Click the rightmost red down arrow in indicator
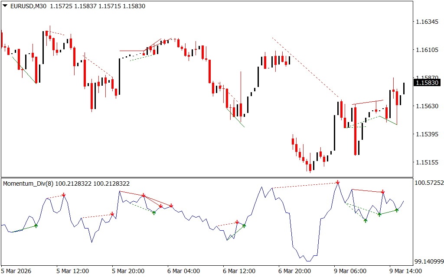Screen dimensions: 444x277 (x=383, y=191)
